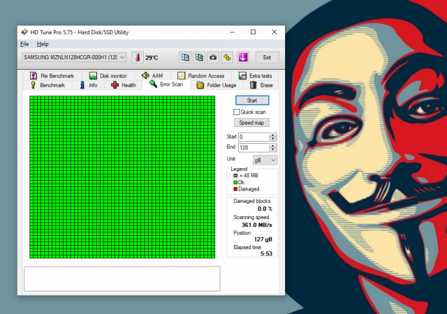Increase the Start value with up arrow
The height and width of the screenshot is (314, 447).
[x=273, y=135]
